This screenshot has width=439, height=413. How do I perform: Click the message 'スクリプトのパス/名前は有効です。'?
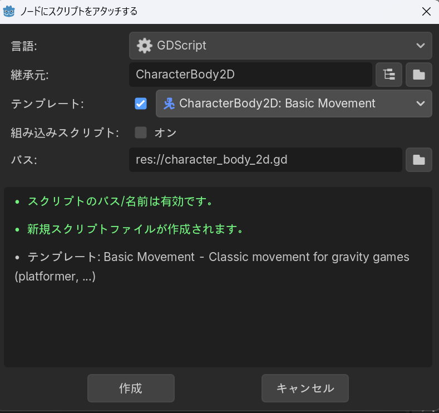[x=120, y=201]
